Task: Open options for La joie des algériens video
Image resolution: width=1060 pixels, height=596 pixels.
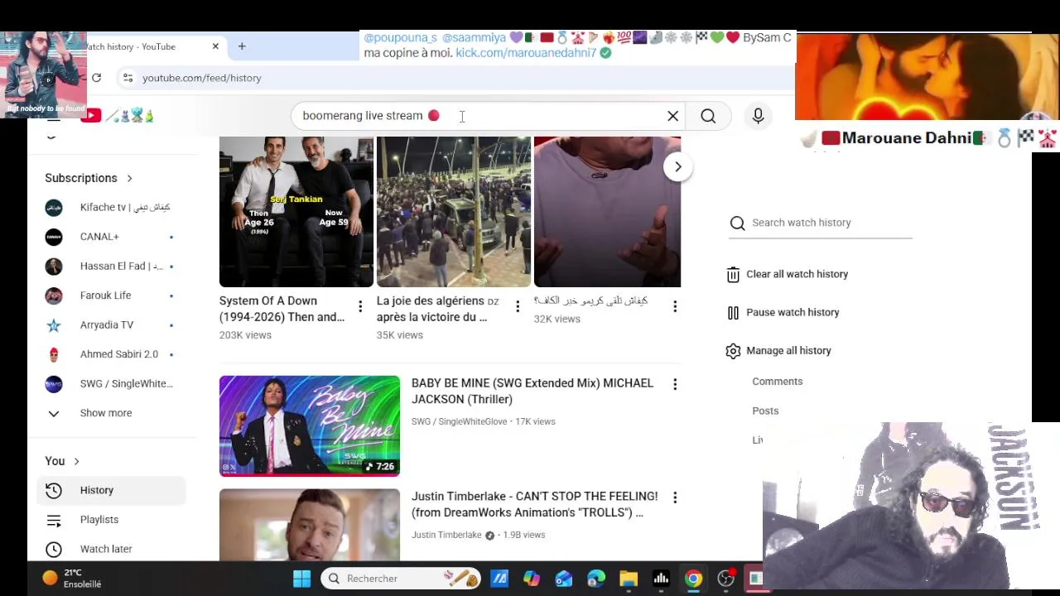Action: [518, 306]
